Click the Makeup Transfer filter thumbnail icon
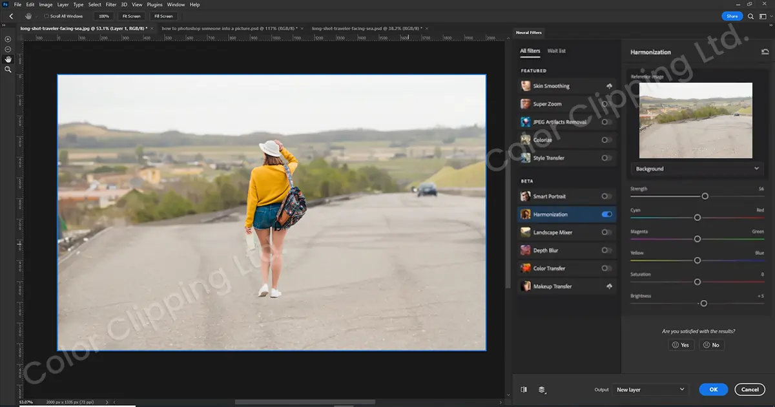This screenshot has width=775, height=407. pos(525,286)
